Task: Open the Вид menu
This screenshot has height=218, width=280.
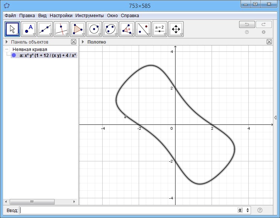Action: [42, 16]
